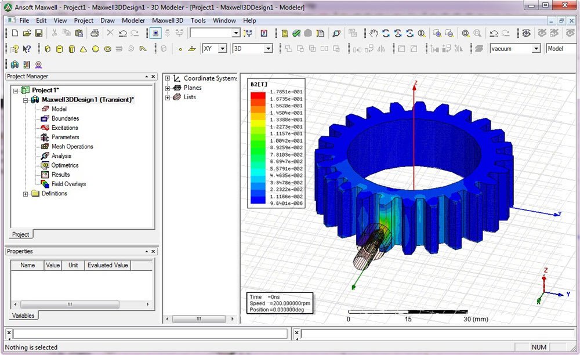Activate the Pan hand tool

[x=374, y=34]
